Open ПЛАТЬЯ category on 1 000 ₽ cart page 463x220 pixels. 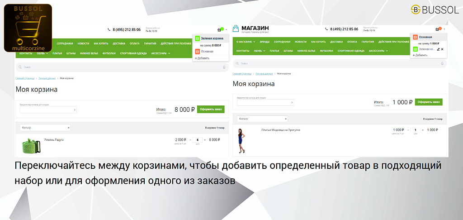pyautogui.click(x=274, y=51)
